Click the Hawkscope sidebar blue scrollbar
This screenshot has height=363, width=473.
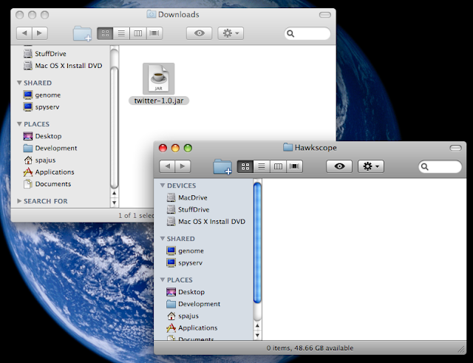click(257, 244)
